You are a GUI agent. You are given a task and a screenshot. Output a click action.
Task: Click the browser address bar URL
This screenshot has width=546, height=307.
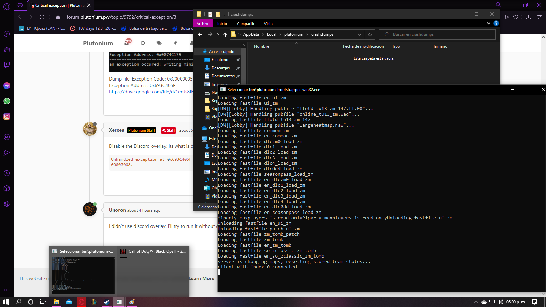point(121,17)
